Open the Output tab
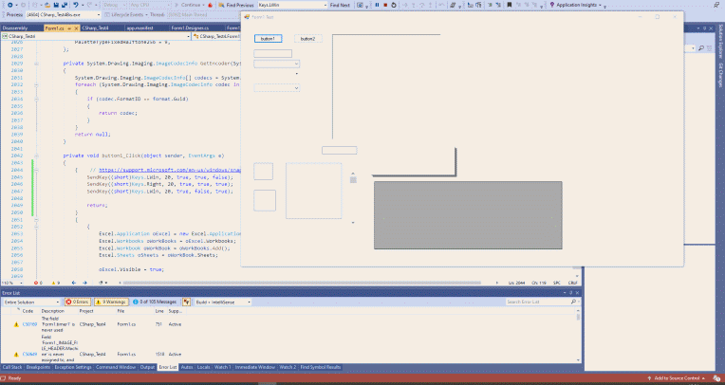The image size is (725, 385). point(147,367)
